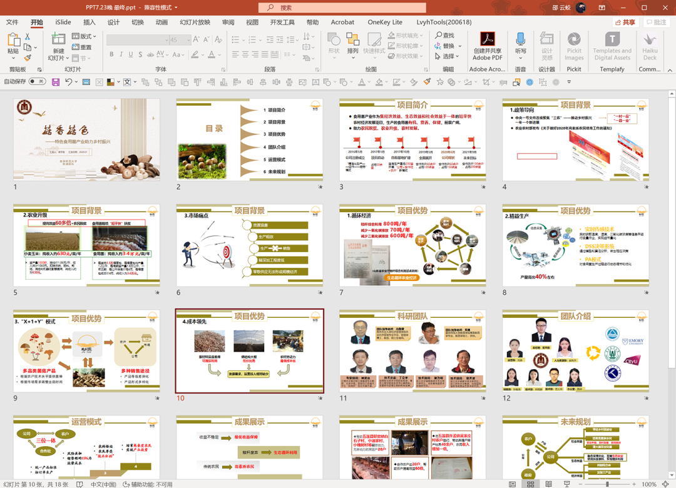Collapse the ribbon with chevron
Image resolution: width=676 pixels, height=488 pixels.
pyautogui.click(x=670, y=70)
